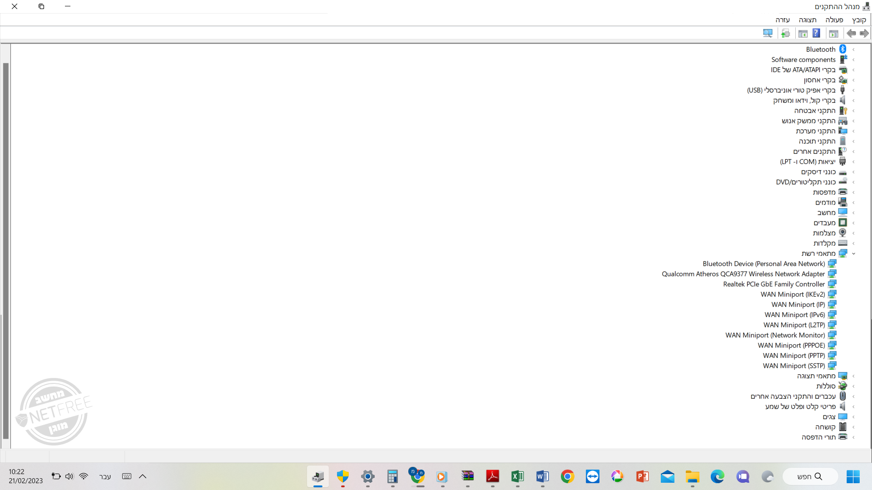Viewport: 872px width, 490px height.
Task: Click the Scan for hardware changes toolbar icon
Action: tap(768, 33)
